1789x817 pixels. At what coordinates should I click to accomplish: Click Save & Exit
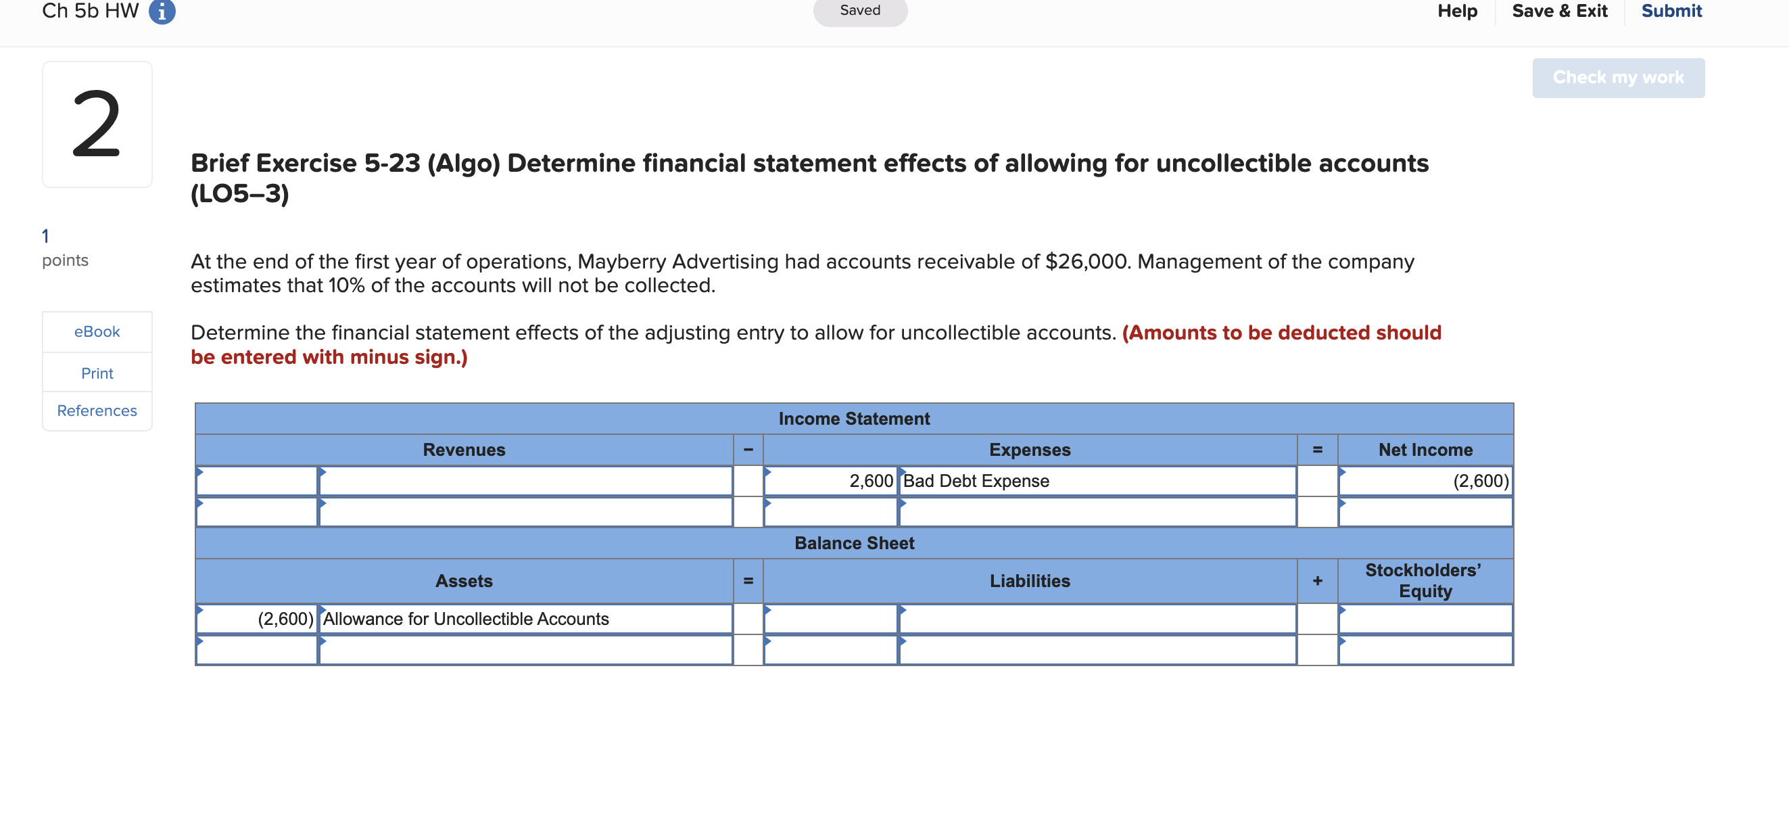point(1559,11)
